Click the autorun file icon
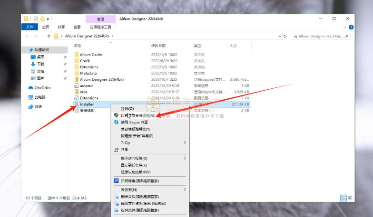Screen dimensions: 373x217 76,85
